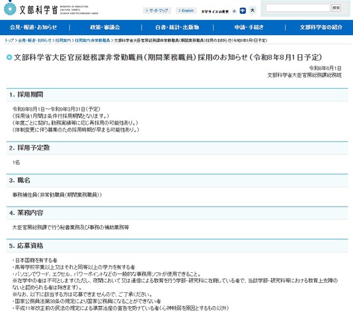This screenshot has width=353, height=318.
Task: Open the 会見・報道・お知らせ menu
Action: 33,27
